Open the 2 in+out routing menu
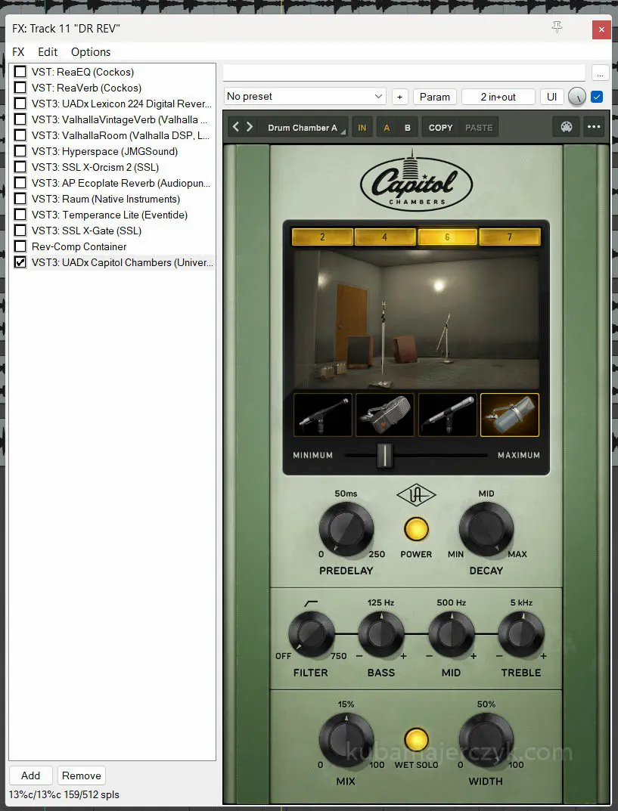The height and width of the screenshot is (811, 618). point(498,97)
